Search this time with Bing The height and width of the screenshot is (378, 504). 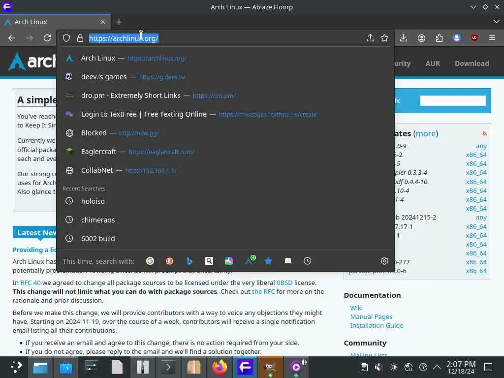click(189, 261)
